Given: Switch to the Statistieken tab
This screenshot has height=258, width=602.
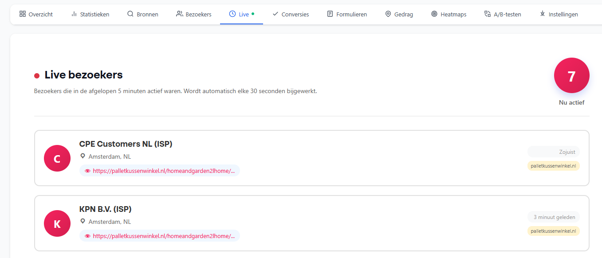Looking at the screenshot, I should pos(90,14).
